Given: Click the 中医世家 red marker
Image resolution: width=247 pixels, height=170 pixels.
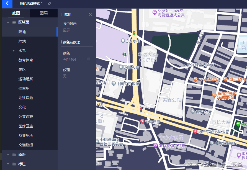Looking at the screenshot, I should pyautogui.click(x=142, y=121).
